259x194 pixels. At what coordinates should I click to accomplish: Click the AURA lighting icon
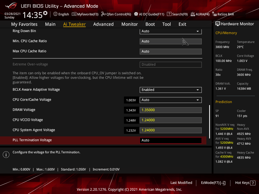[x=192, y=14]
